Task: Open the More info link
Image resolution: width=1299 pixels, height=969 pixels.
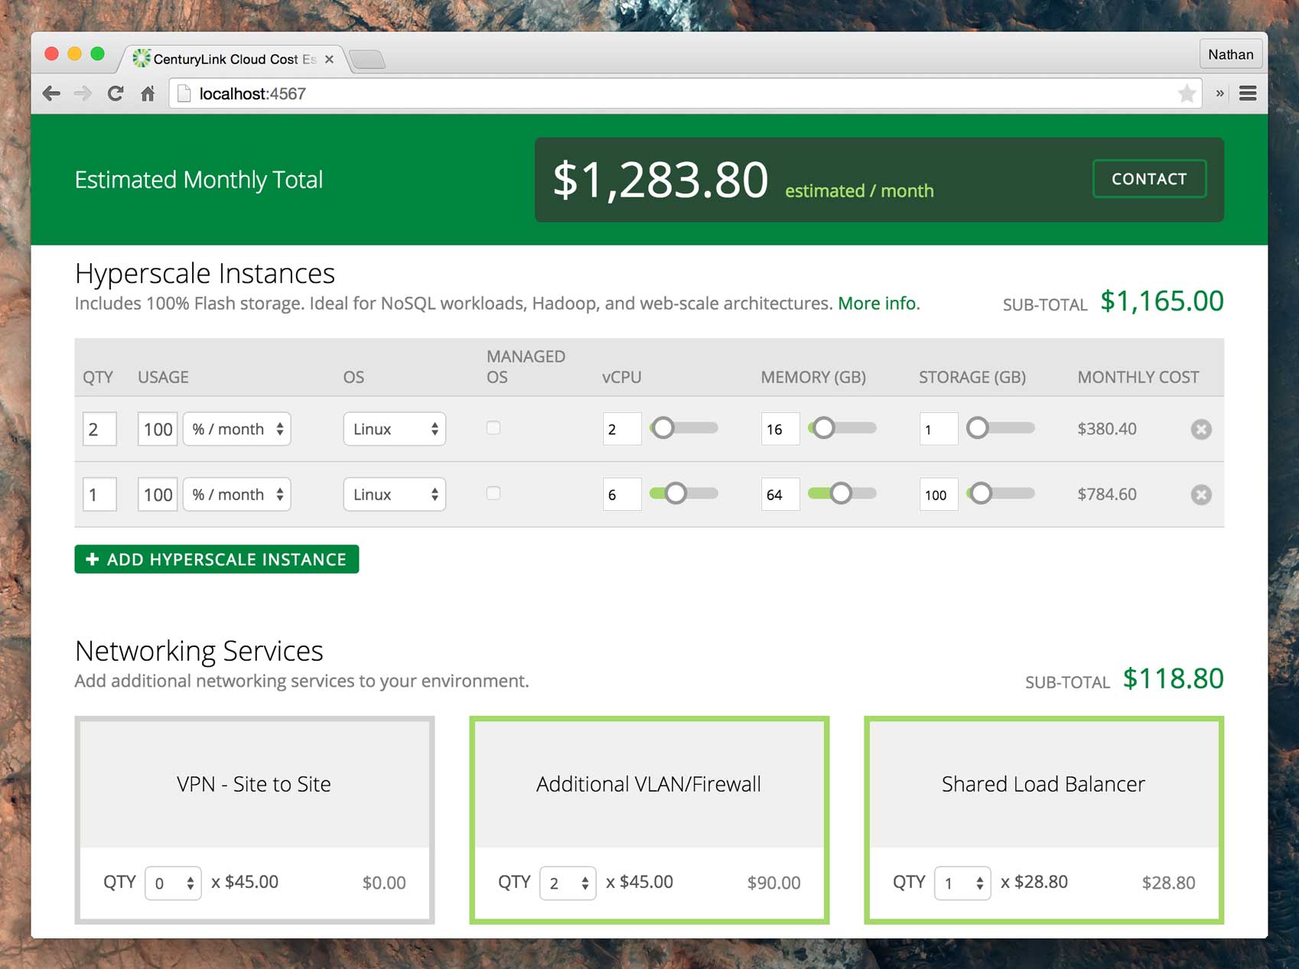Action: coord(879,304)
